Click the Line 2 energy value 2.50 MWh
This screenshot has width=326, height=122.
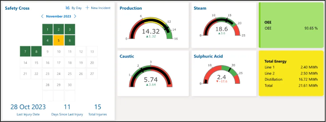pos(309,73)
